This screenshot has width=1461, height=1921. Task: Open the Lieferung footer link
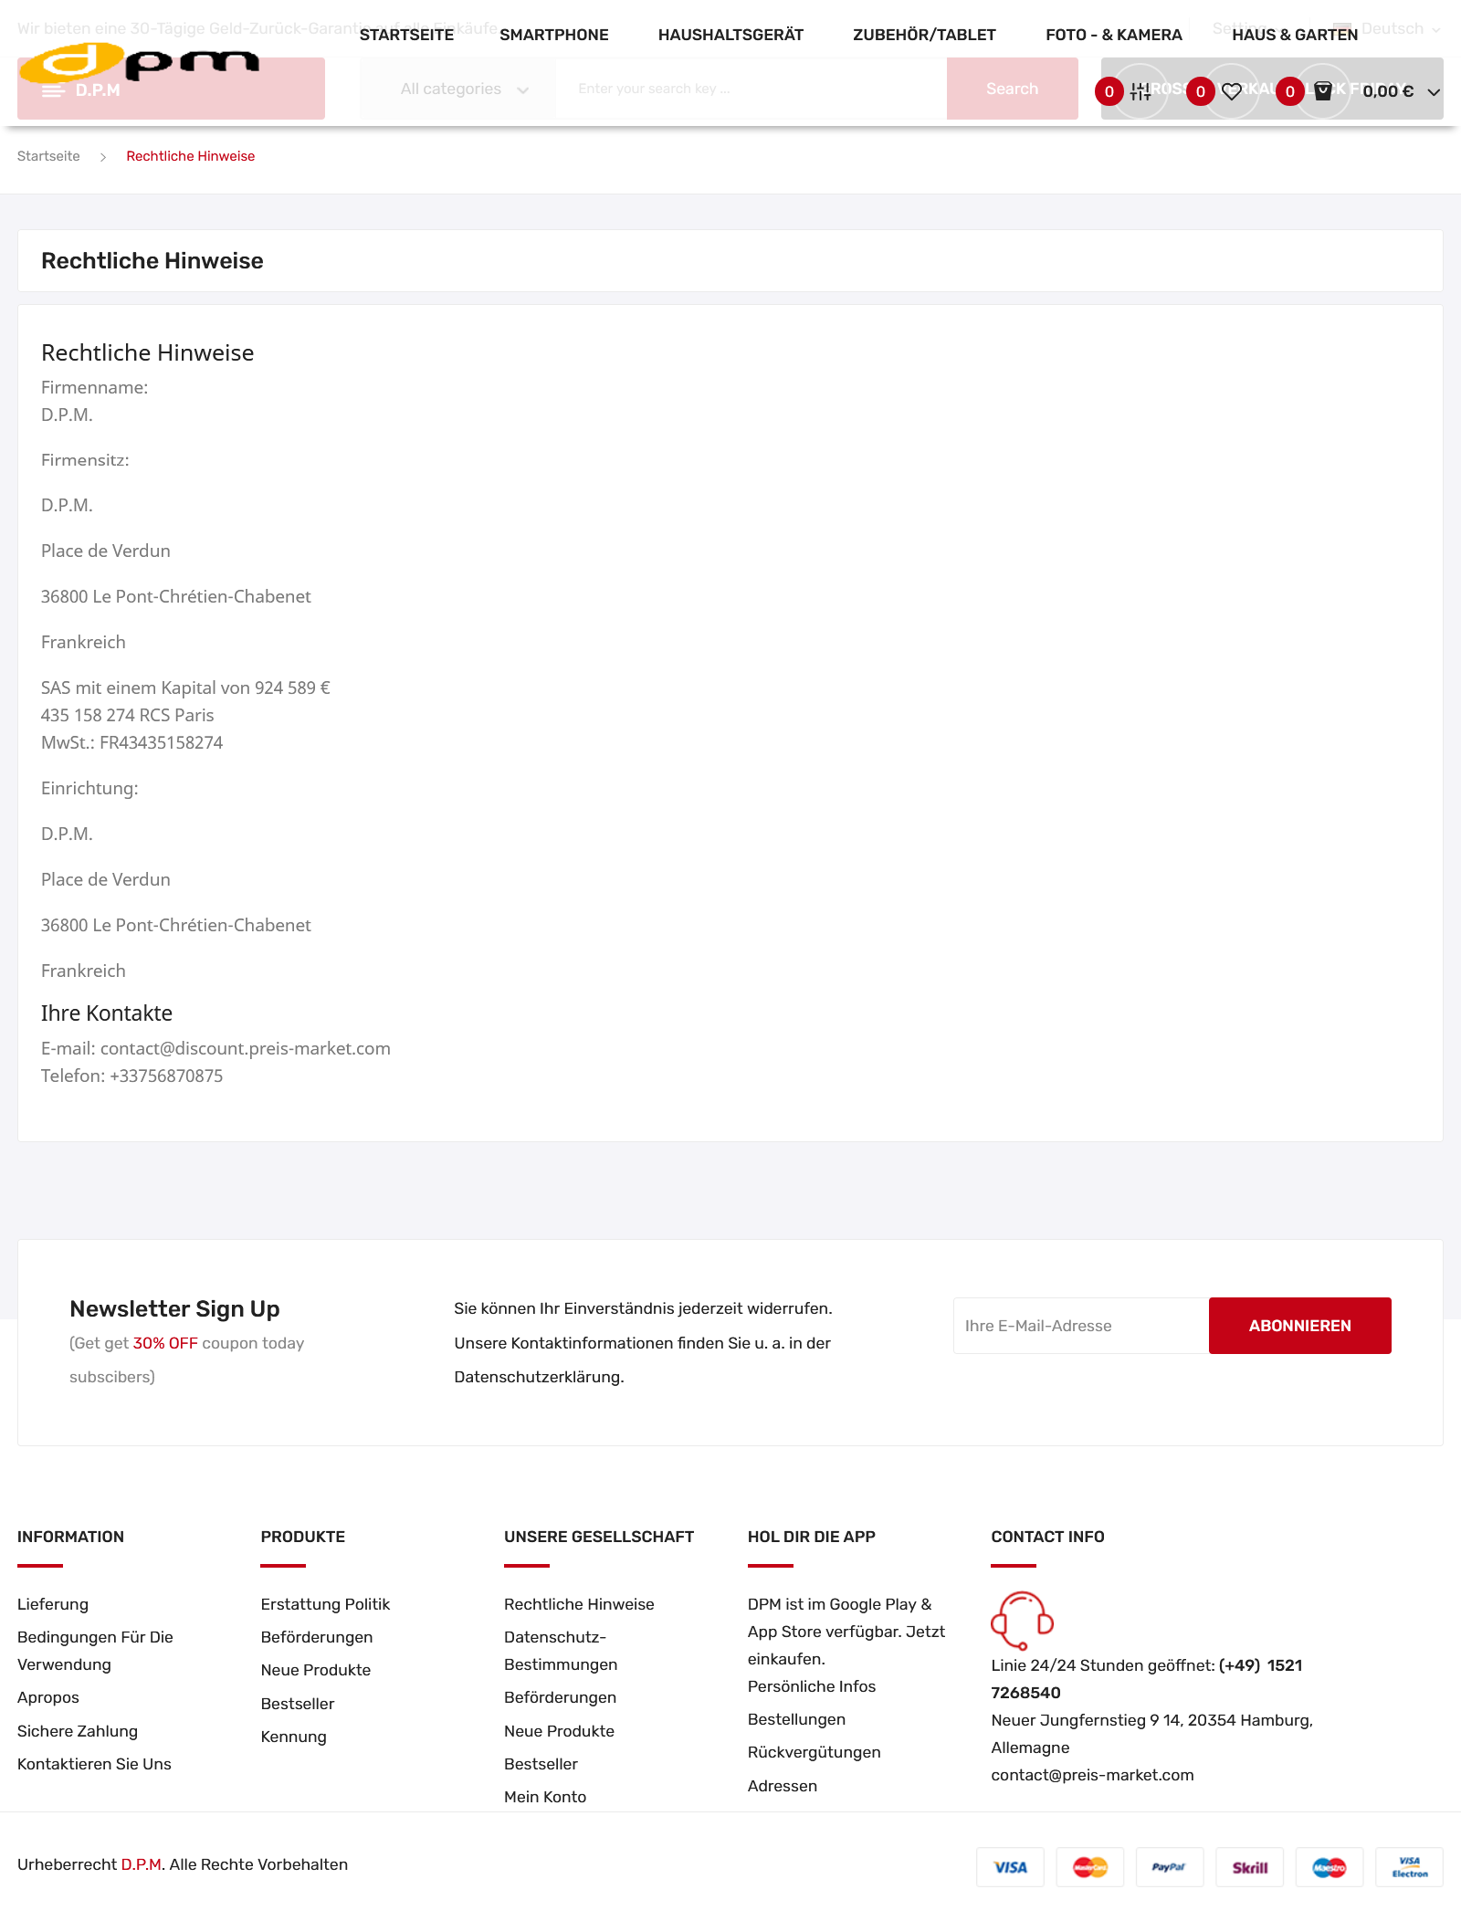(53, 1604)
